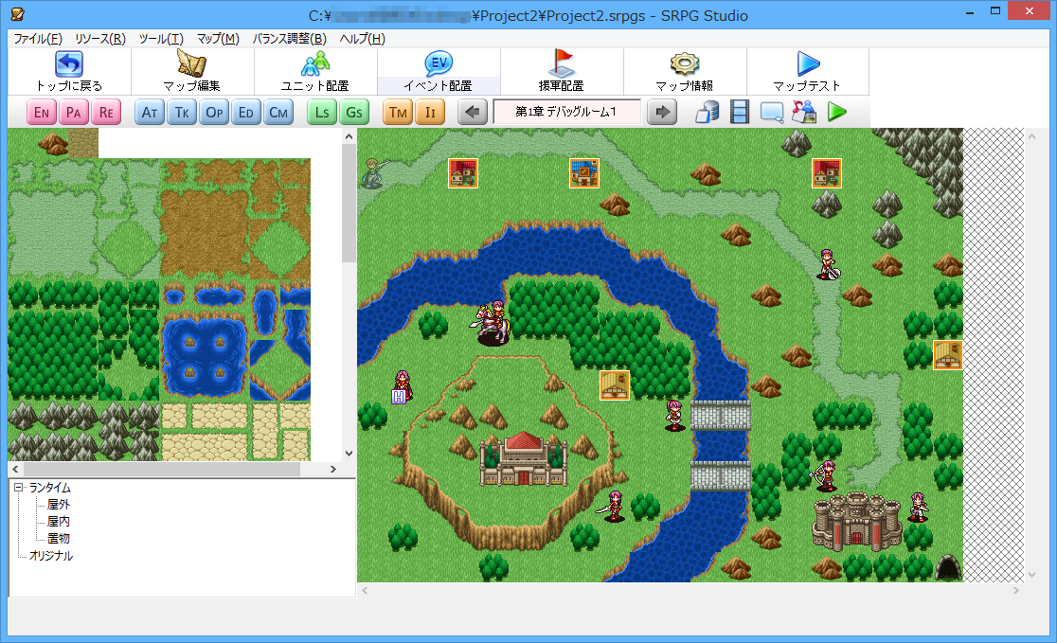Click the database cylinder icon
1057x643 pixels.
(708, 112)
